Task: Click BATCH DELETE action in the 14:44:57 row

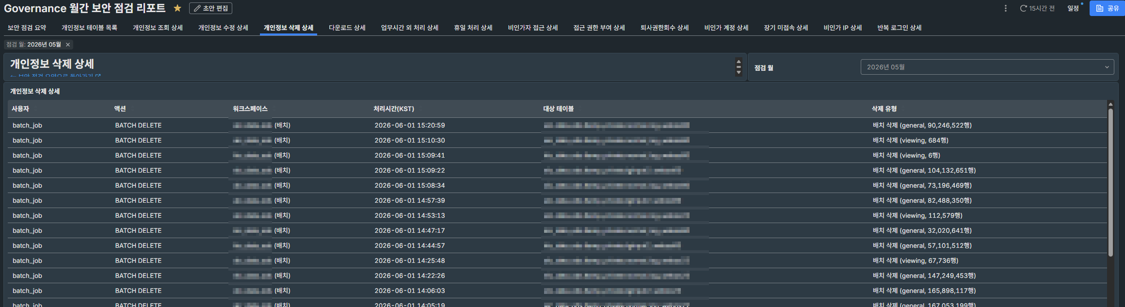Action: [138, 245]
